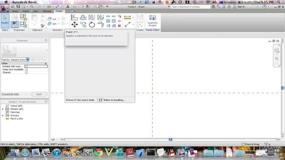Click the horizontal scrollbar thumb

(x=171, y=140)
